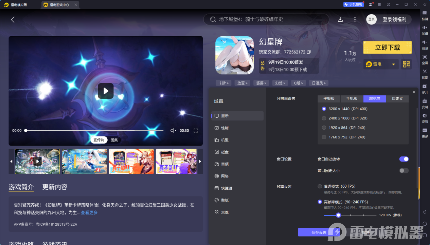Open 性能 settings section
This screenshot has height=245, width=430.
pyautogui.click(x=237, y=128)
